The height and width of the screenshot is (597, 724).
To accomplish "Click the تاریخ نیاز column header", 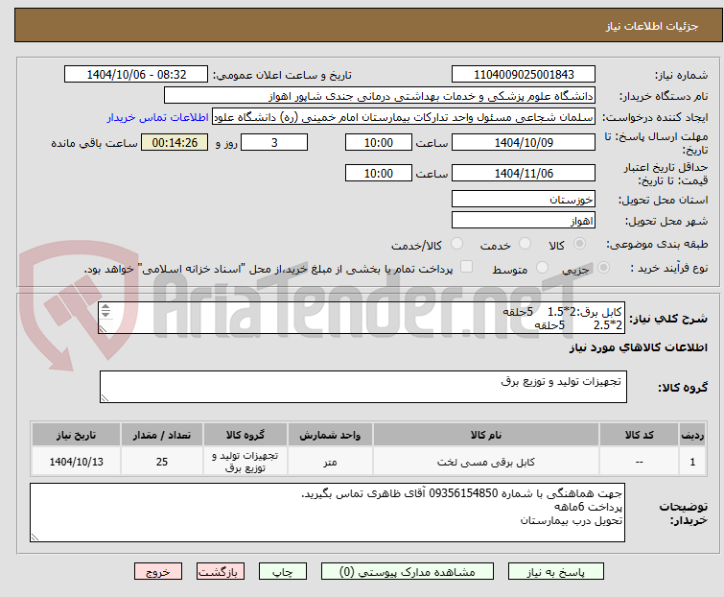I will pyautogui.click(x=76, y=435).
